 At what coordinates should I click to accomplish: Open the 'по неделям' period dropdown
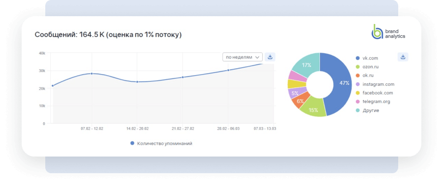tap(242, 57)
